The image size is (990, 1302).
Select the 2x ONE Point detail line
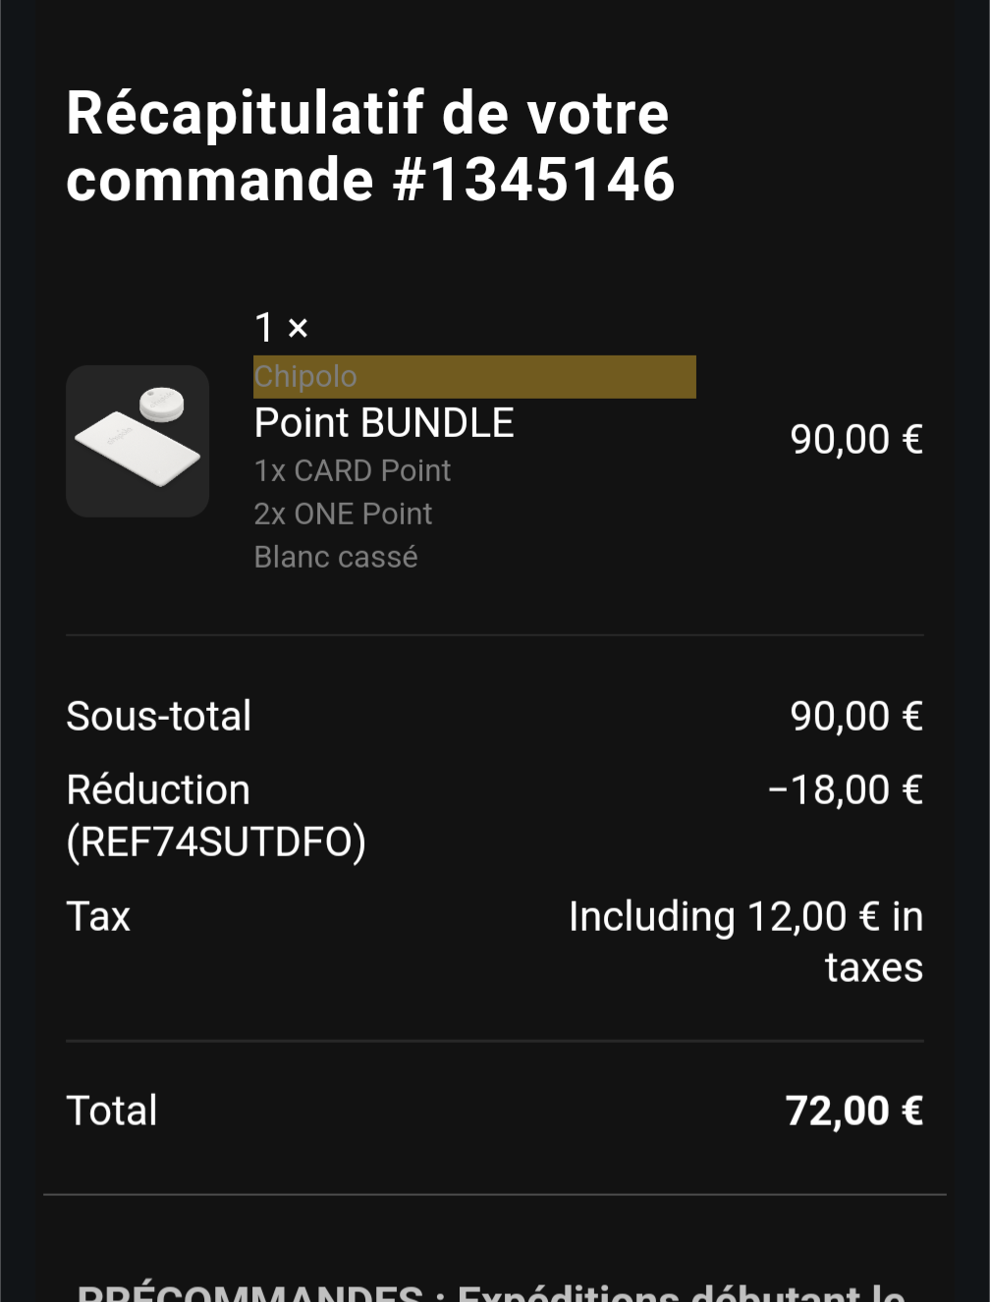pos(343,514)
